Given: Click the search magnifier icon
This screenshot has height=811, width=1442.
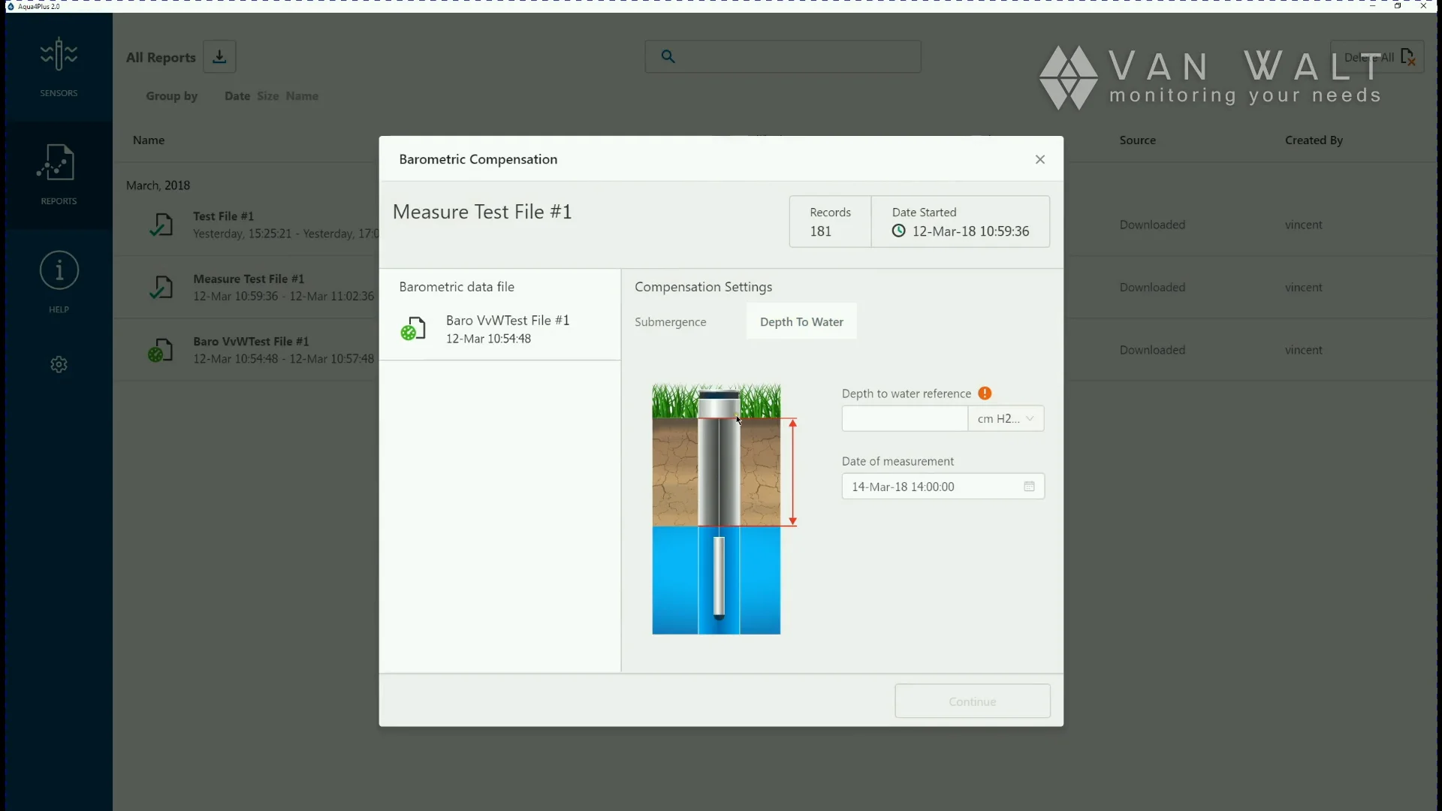Looking at the screenshot, I should coord(668,56).
